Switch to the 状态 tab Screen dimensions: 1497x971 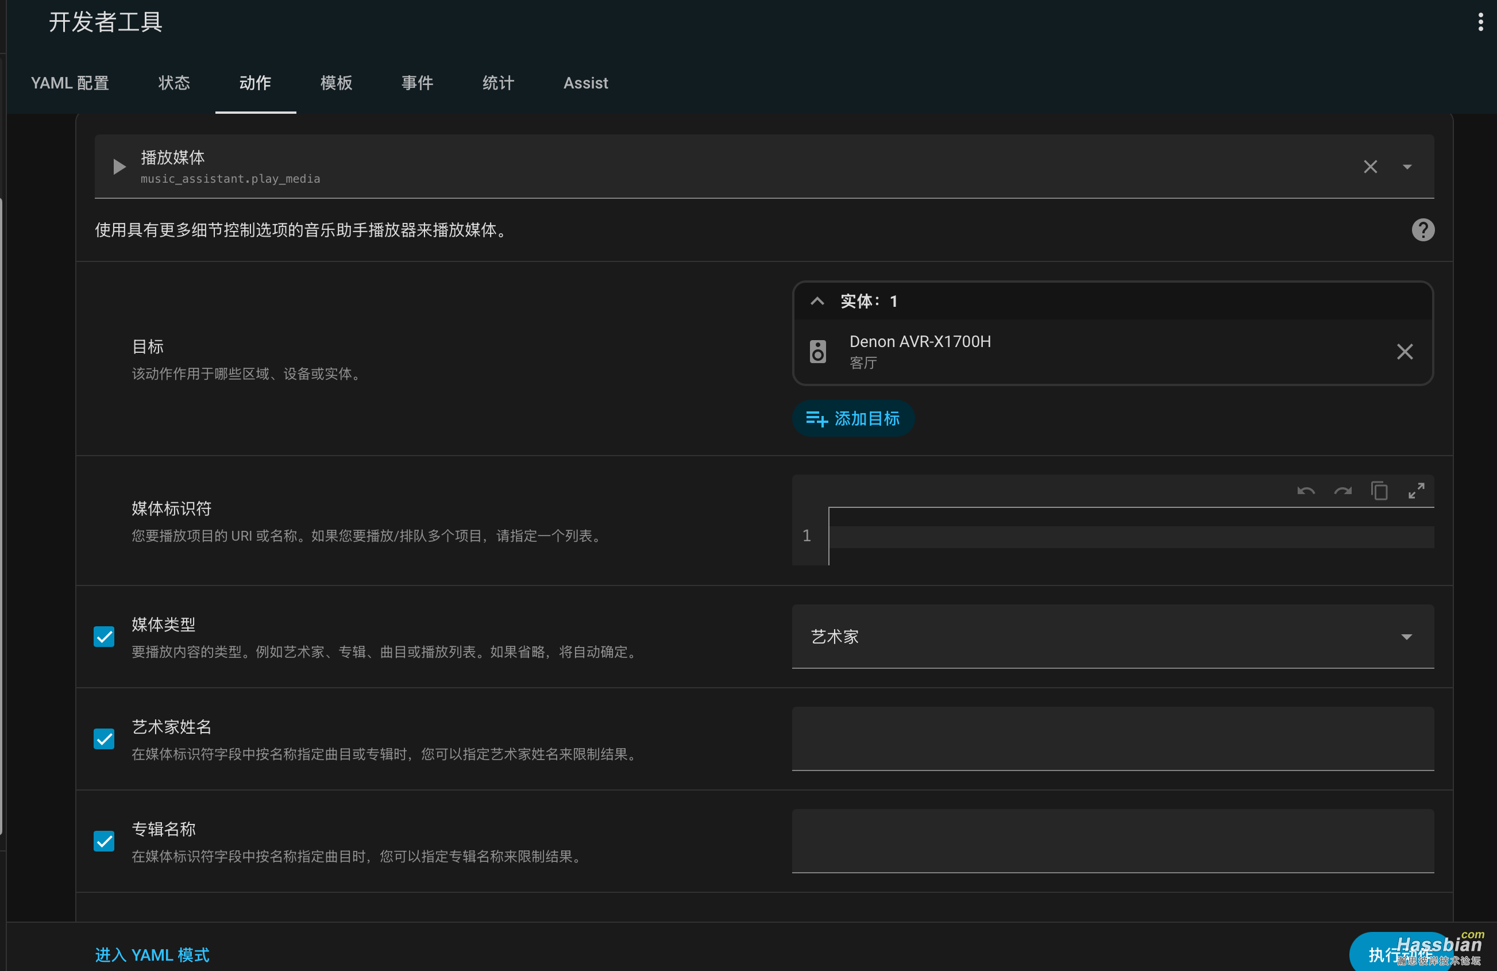coord(173,83)
